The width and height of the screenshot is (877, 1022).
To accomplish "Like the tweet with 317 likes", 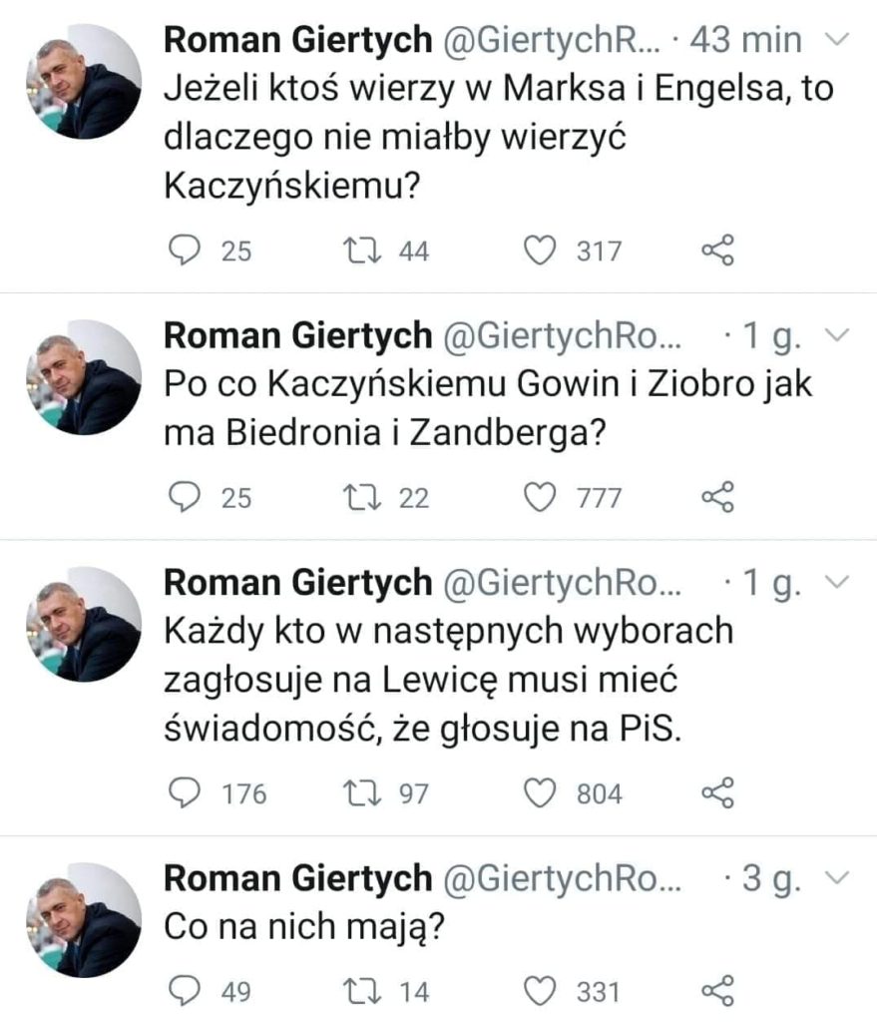I will pyautogui.click(x=540, y=251).
